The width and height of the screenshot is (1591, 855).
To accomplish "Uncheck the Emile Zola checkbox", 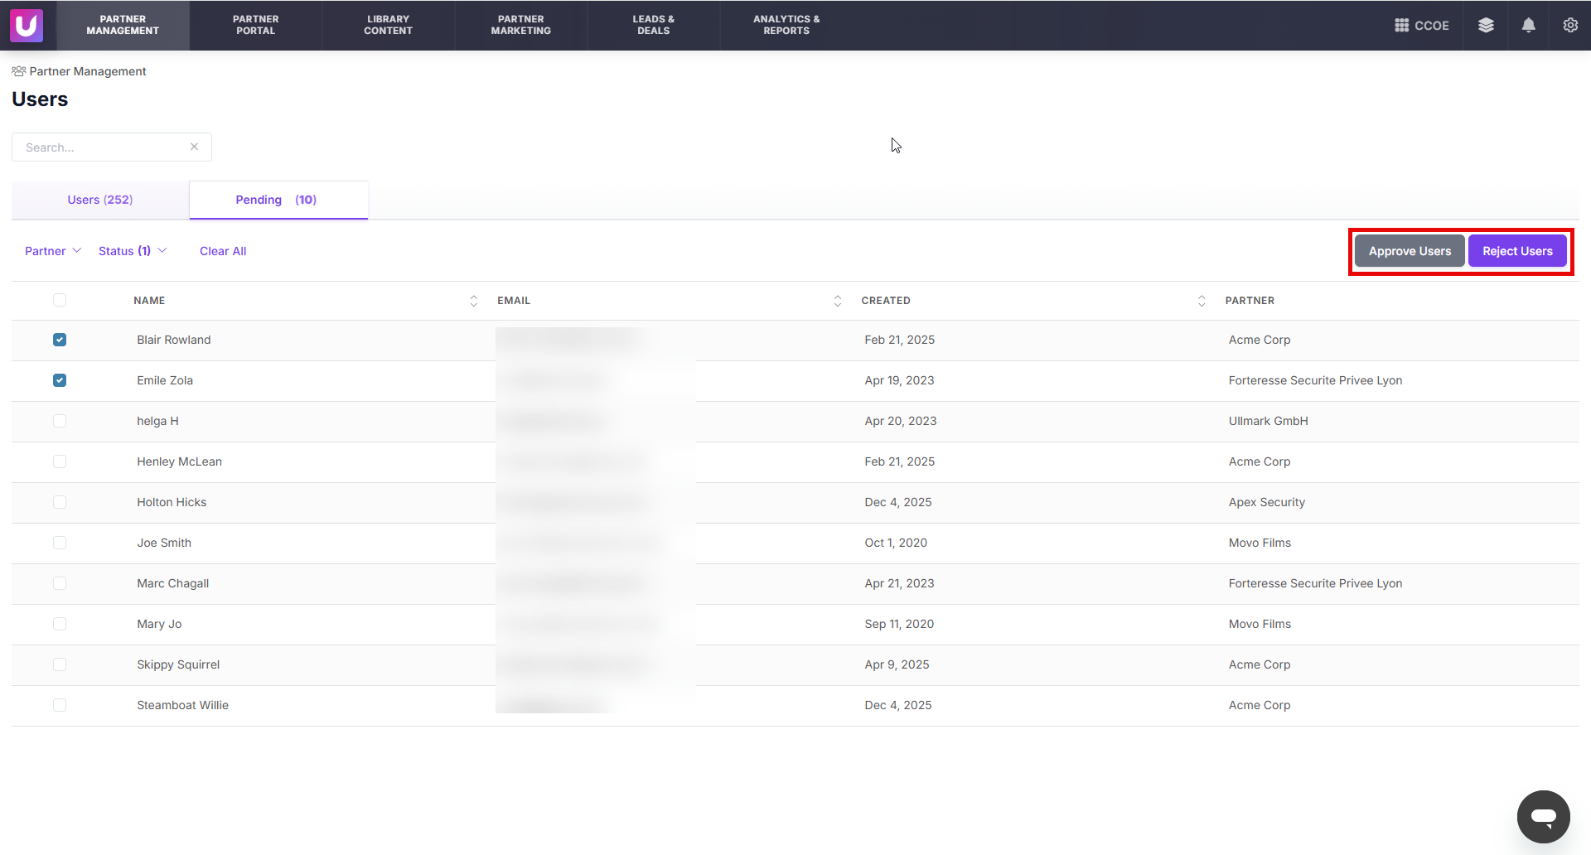I will 60,380.
